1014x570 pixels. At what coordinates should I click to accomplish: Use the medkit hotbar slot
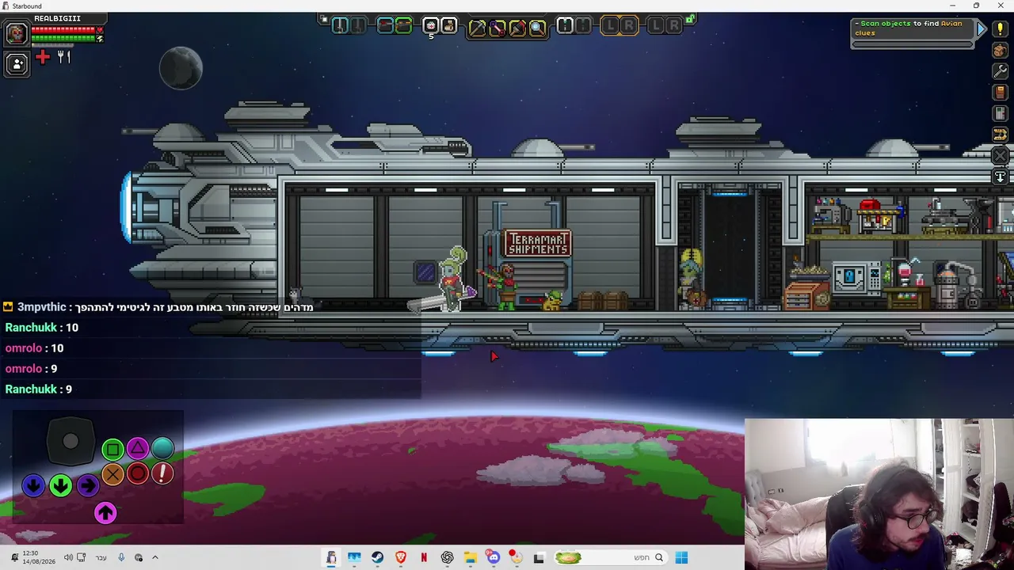pos(430,26)
